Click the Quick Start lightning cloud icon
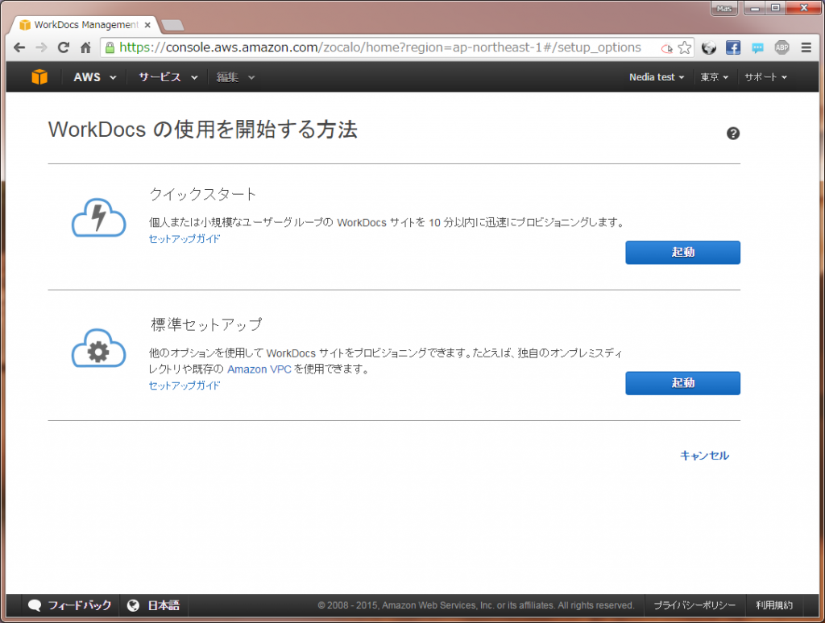 click(99, 217)
